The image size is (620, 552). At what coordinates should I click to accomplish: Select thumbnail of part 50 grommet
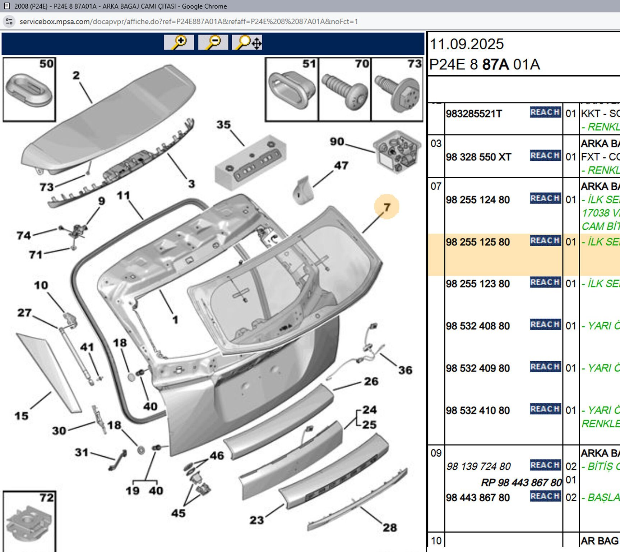point(29,90)
